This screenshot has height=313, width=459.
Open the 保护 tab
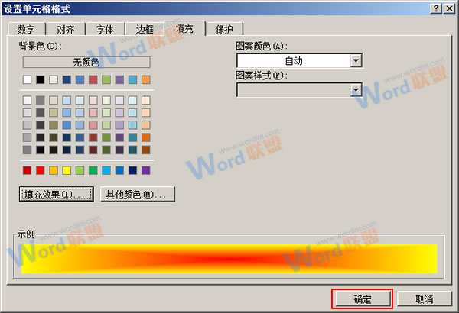pos(224,30)
